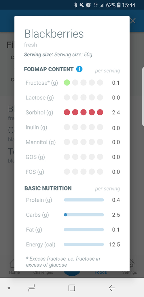
Task: Click the first red Sorbitol dot
Action: click(67, 112)
